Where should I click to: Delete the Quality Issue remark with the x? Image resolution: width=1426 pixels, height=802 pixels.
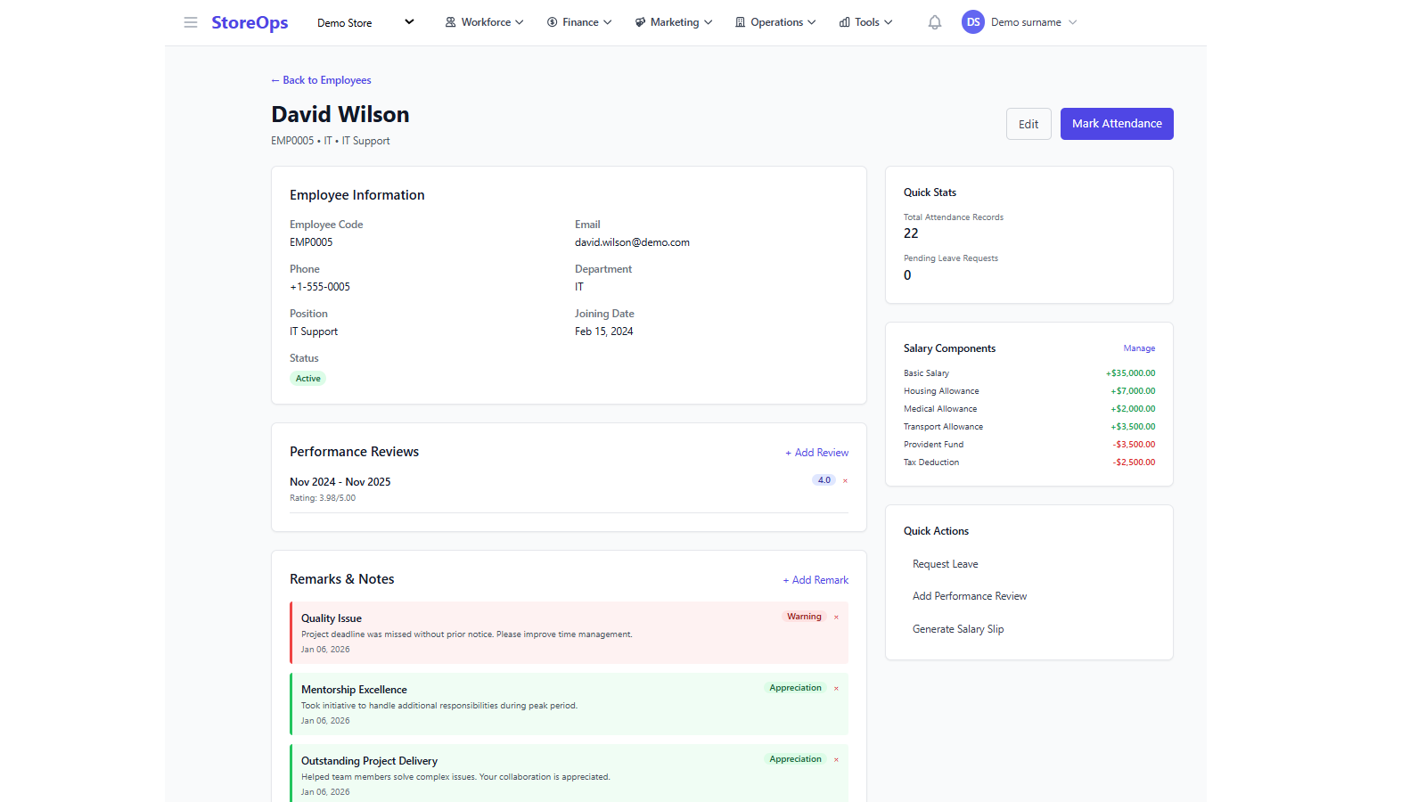pyautogui.click(x=836, y=616)
